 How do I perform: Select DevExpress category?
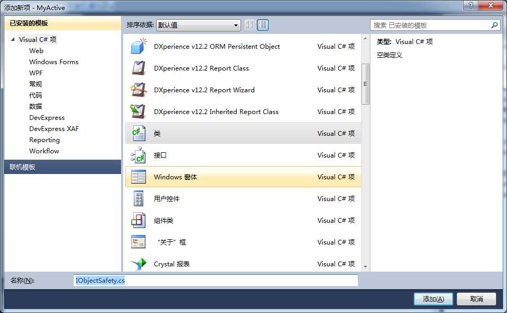click(47, 118)
